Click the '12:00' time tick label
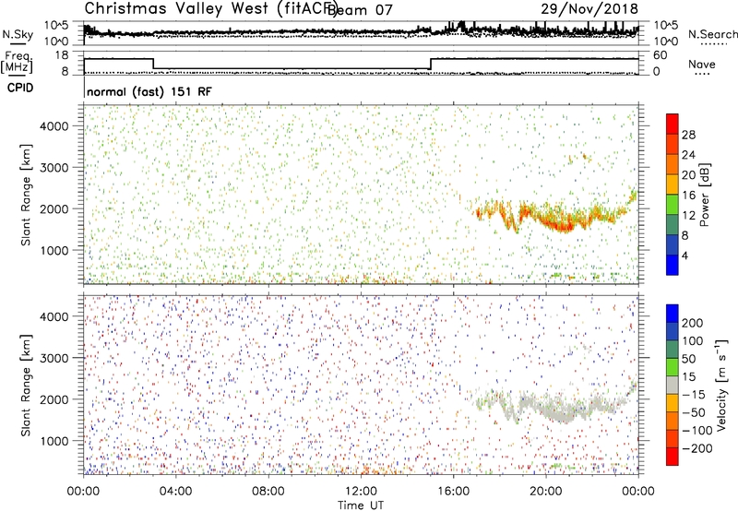Image resolution: width=738 pixels, height=511 pixels. (361, 492)
